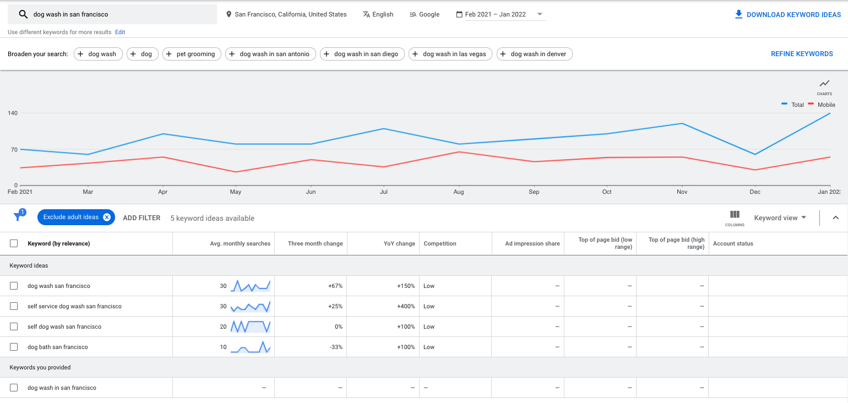Toggle the select-all keywords header checkbox

click(14, 243)
